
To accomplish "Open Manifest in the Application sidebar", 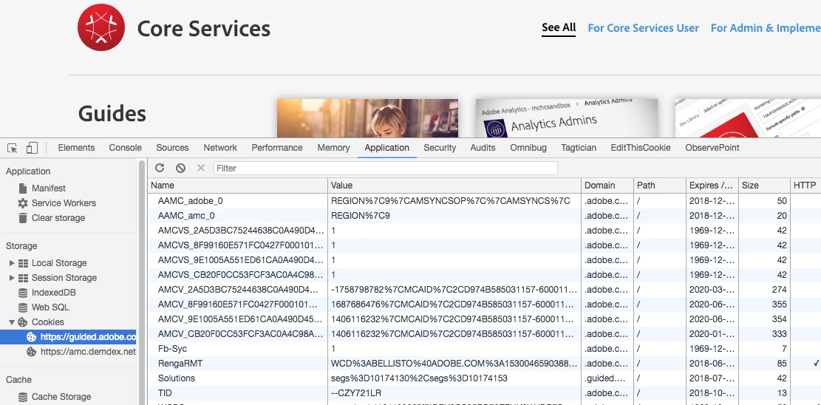I will click(49, 188).
